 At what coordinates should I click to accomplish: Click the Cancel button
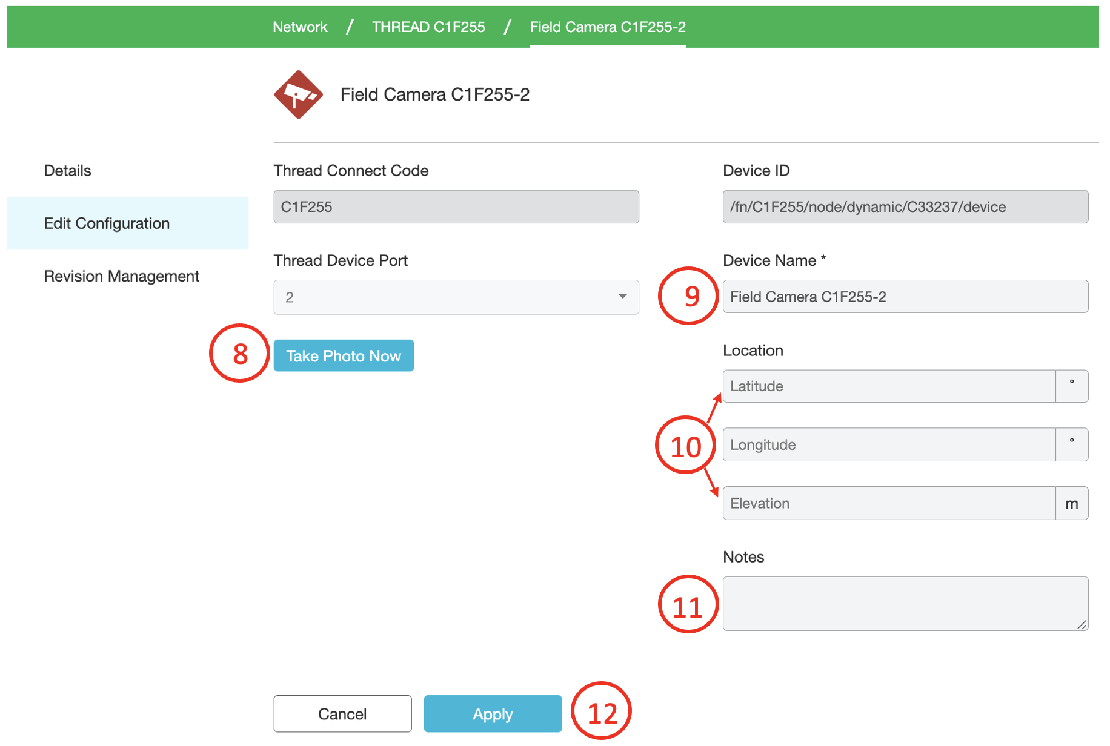click(342, 714)
